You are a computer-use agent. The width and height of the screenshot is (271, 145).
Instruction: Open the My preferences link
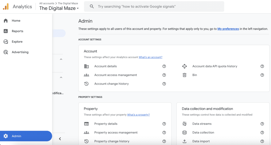coord(228,29)
